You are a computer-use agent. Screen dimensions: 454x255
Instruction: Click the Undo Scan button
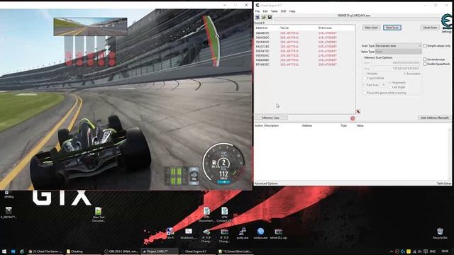click(x=430, y=28)
